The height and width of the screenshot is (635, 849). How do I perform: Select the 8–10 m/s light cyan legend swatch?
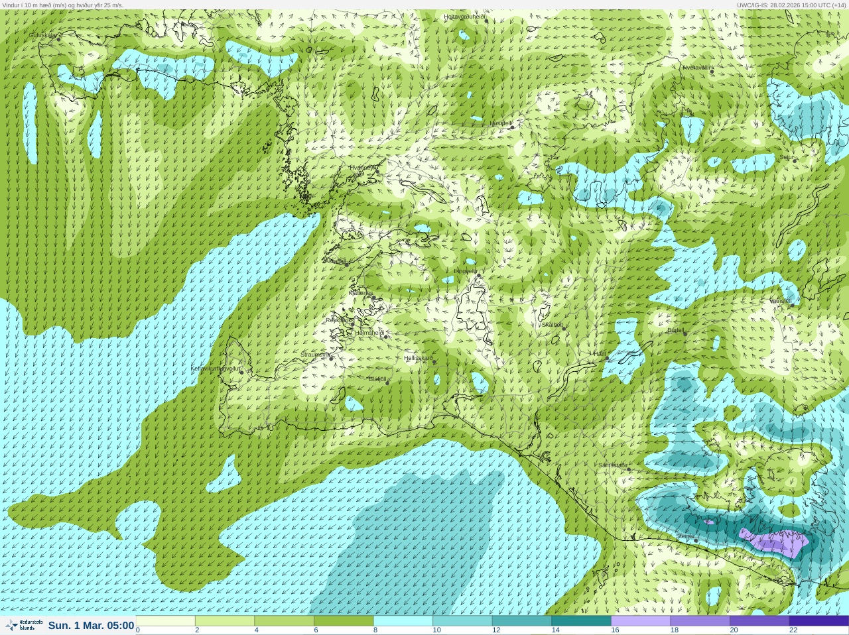point(403,621)
